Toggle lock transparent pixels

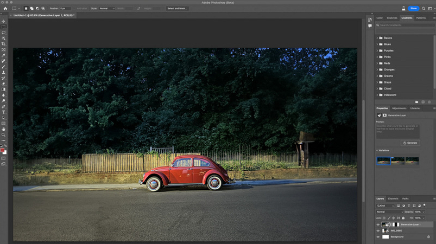(x=384, y=218)
